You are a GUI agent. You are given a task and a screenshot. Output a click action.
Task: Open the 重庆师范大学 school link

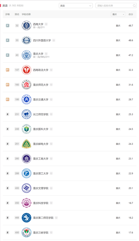(x=41, y=85)
